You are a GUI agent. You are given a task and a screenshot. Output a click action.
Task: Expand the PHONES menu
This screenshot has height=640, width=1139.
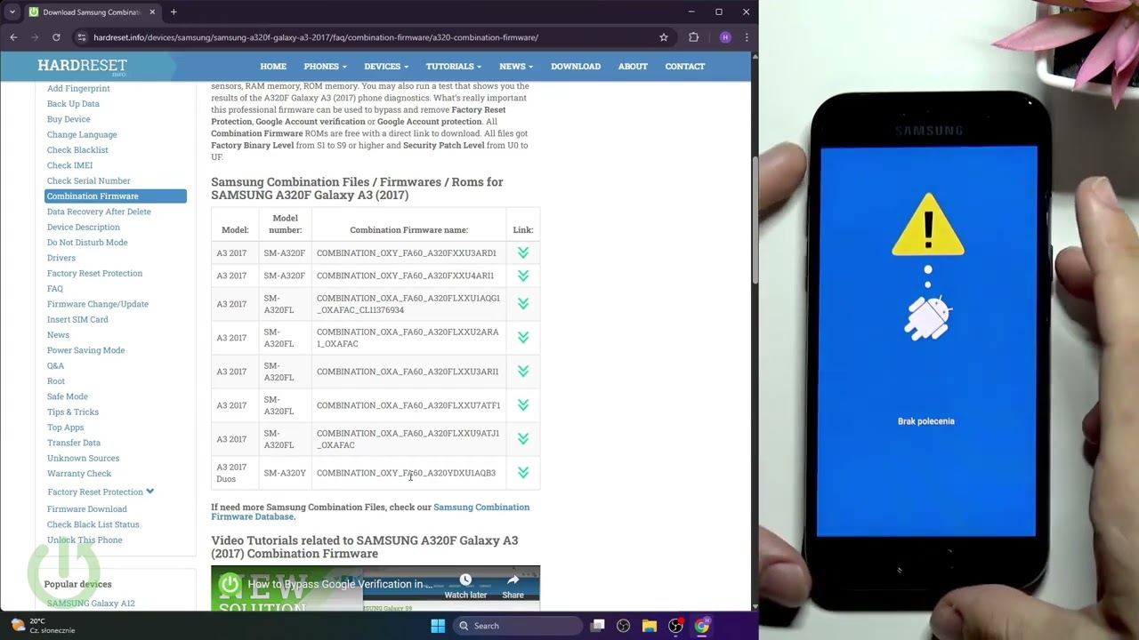(325, 66)
